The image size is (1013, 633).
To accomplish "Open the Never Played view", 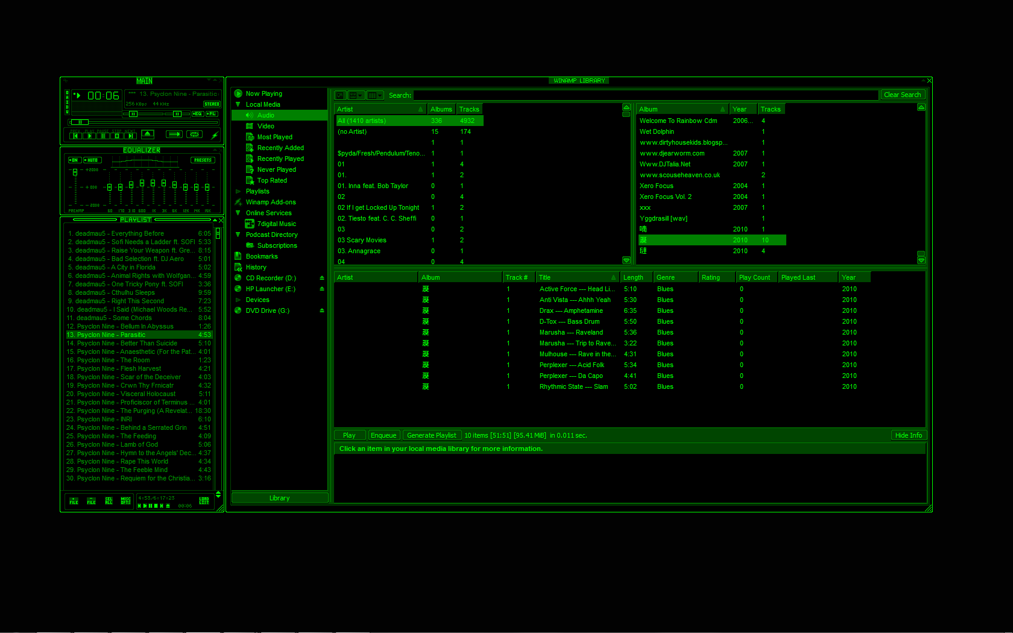I will pos(277,169).
